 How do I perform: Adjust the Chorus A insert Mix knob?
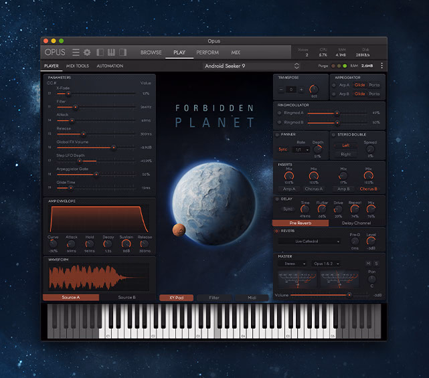[x=313, y=176]
